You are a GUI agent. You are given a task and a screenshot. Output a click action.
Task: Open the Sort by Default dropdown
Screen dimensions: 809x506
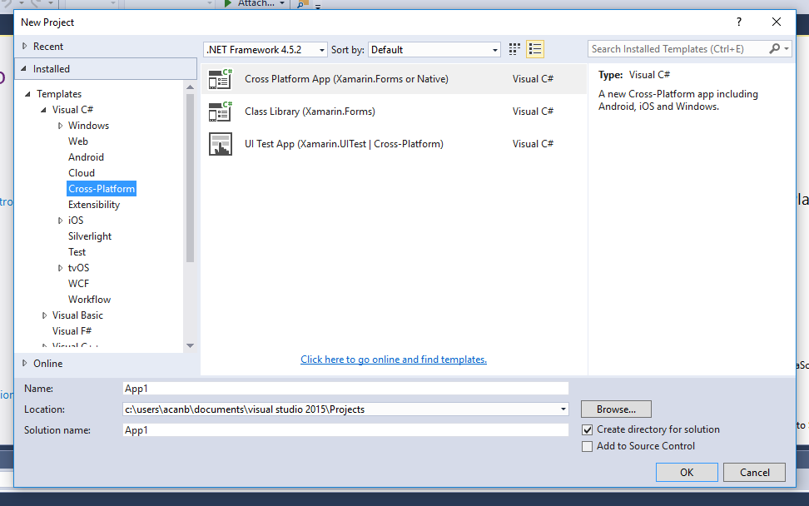(434, 49)
